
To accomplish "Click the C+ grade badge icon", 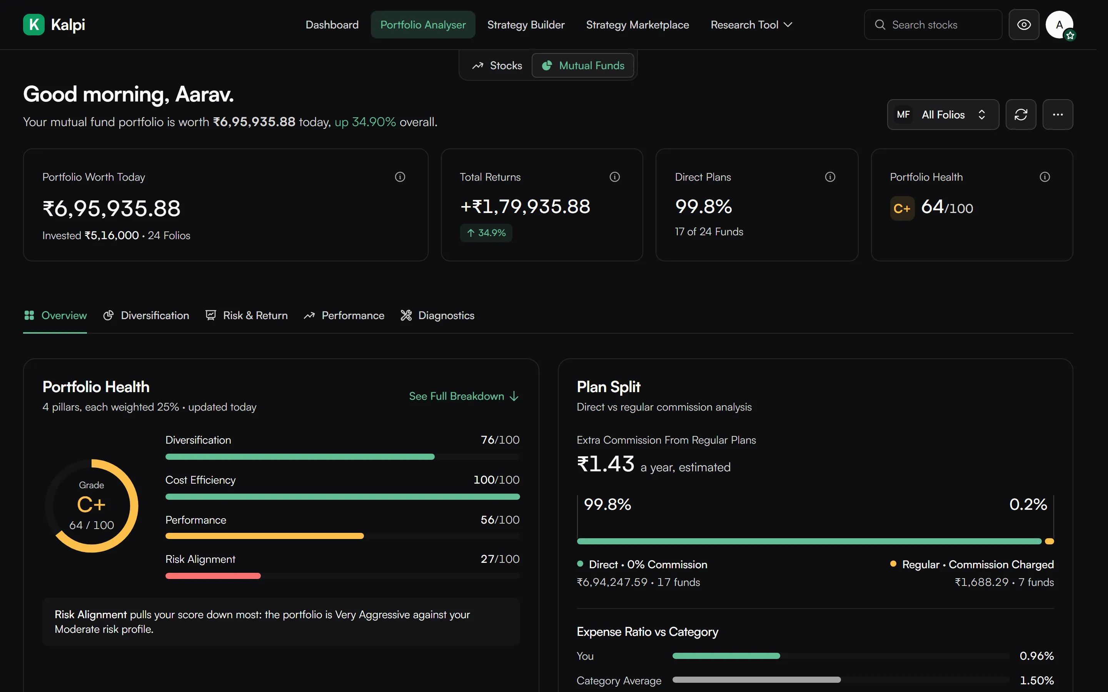I will tap(902, 209).
